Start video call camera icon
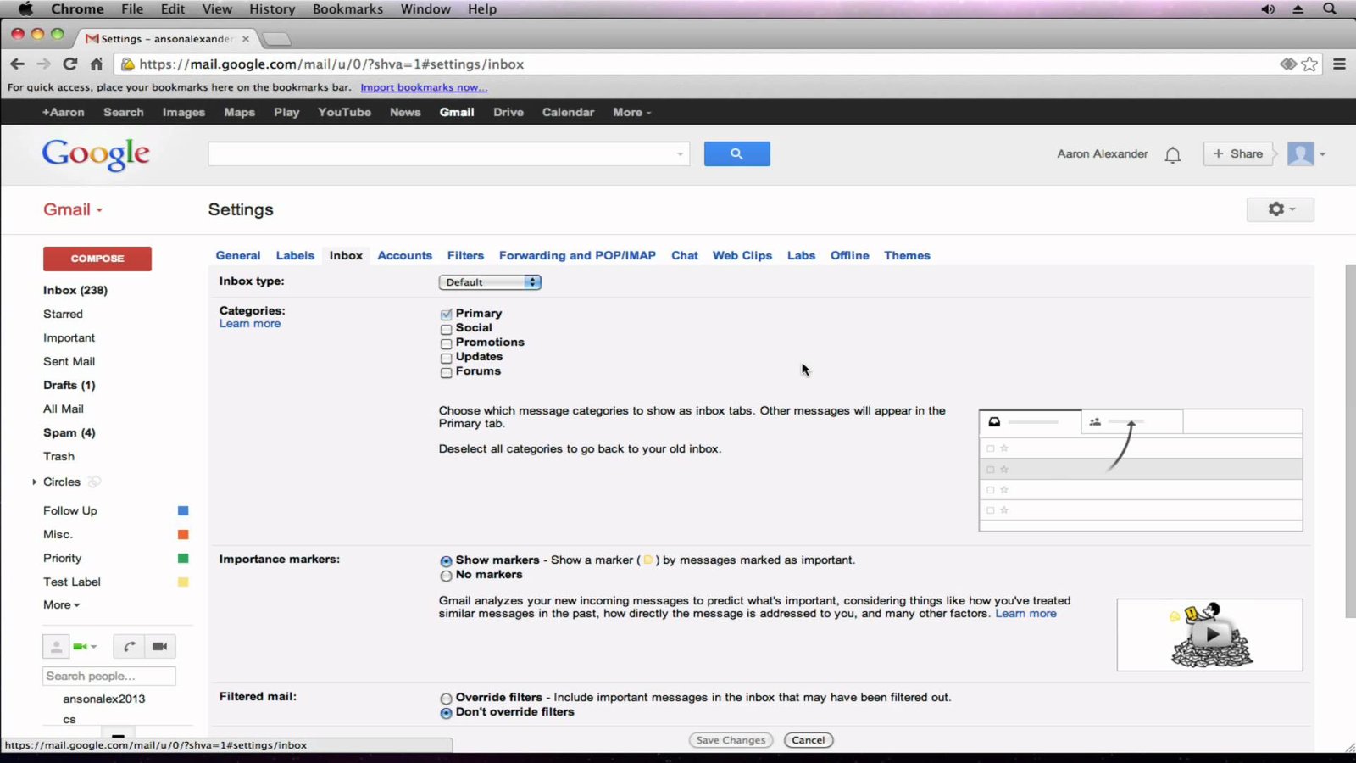The height and width of the screenshot is (763, 1356). pos(159,646)
